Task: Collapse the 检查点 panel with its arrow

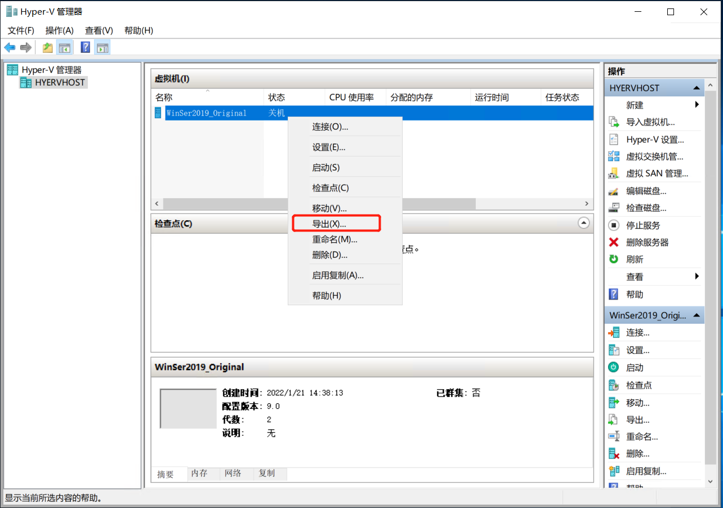Action: pyautogui.click(x=584, y=223)
